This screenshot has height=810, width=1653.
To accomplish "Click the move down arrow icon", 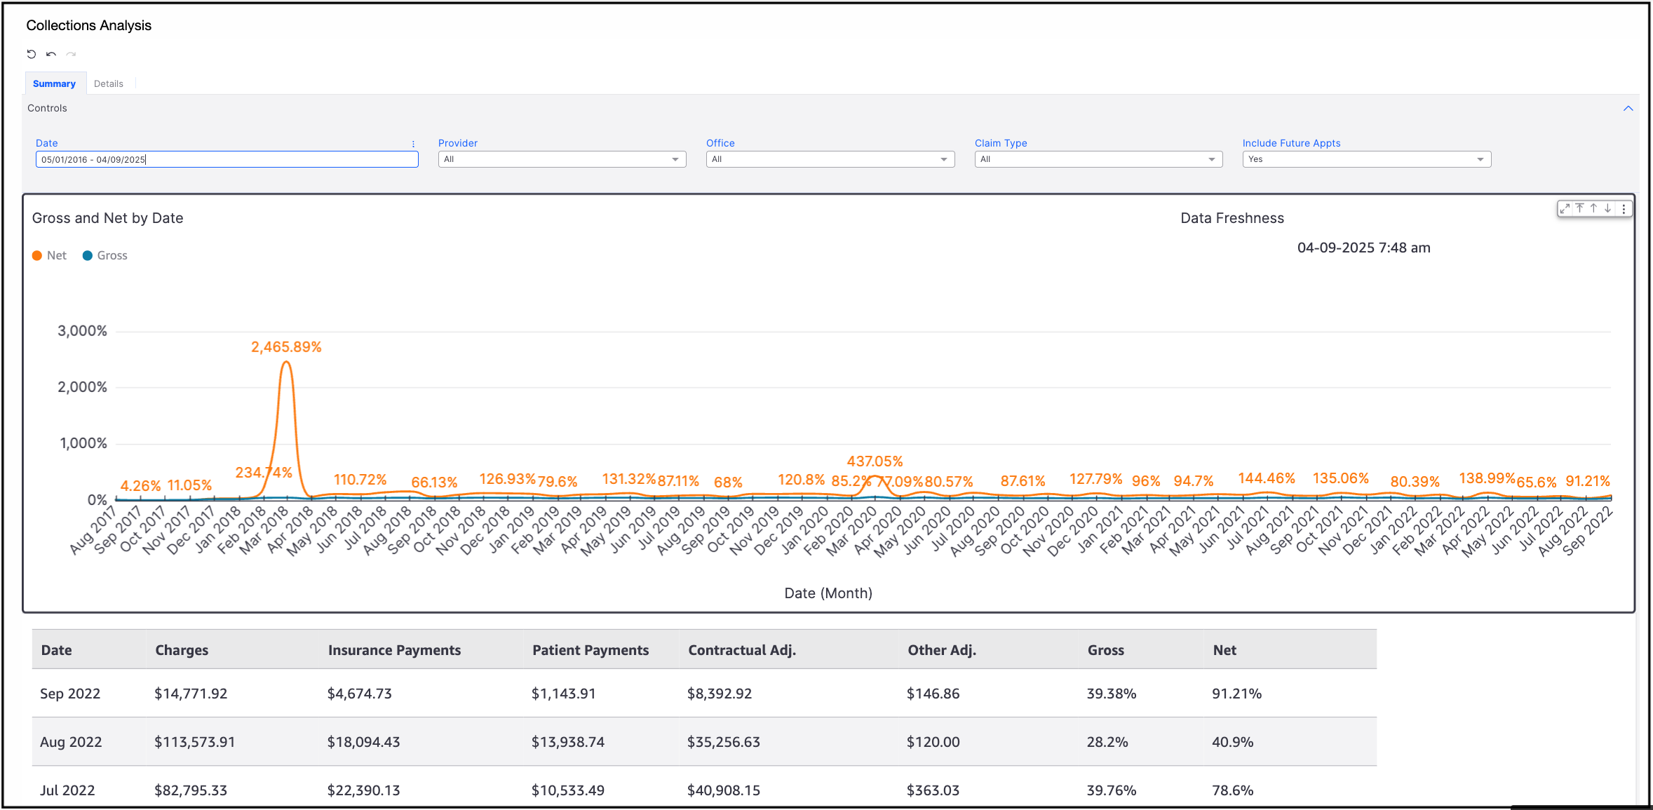I will point(1607,208).
